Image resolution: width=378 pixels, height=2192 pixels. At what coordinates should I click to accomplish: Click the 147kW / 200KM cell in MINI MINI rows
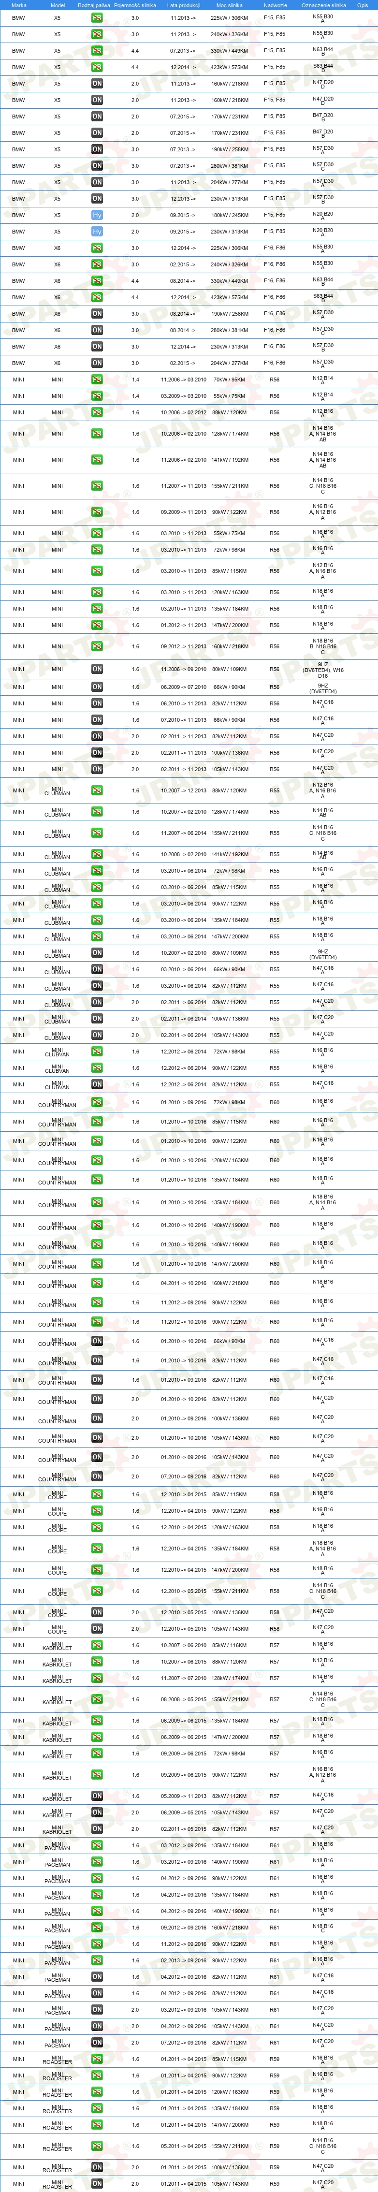229,626
